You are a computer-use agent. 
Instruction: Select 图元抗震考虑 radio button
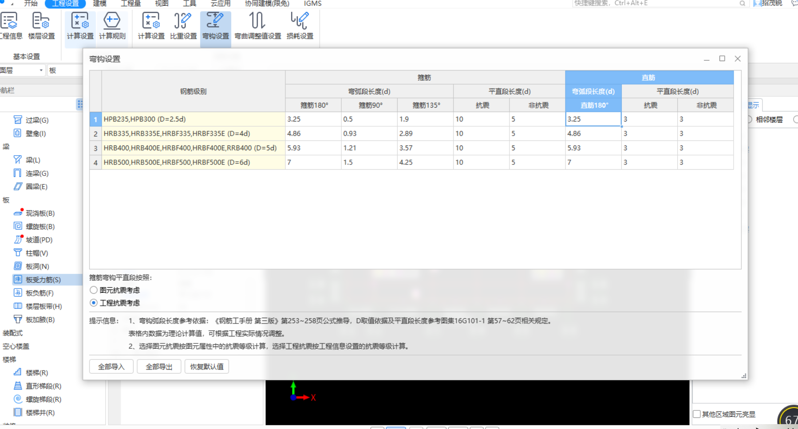[x=94, y=290]
